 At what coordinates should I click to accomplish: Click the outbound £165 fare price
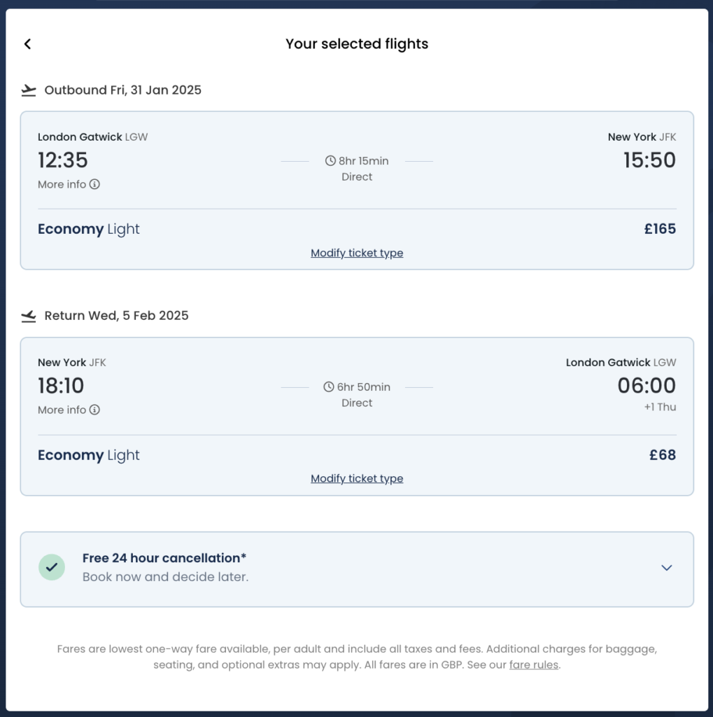point(660,229)
